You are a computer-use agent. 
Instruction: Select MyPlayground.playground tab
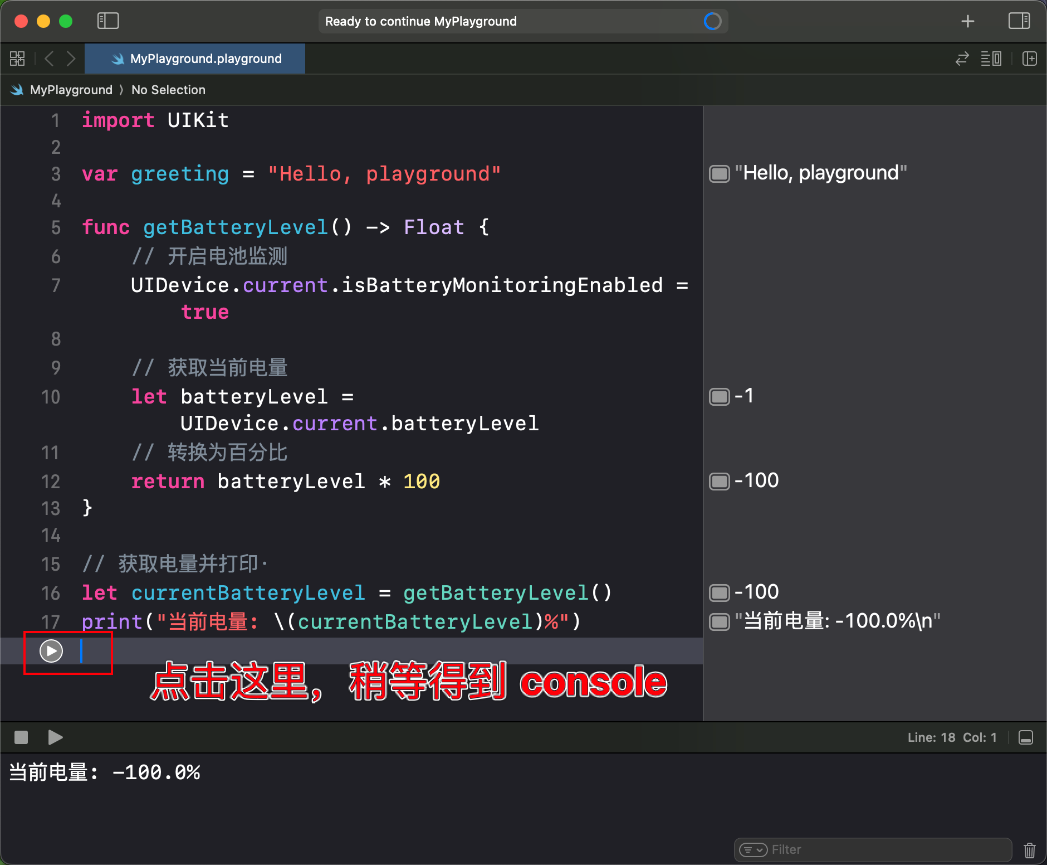195,59
